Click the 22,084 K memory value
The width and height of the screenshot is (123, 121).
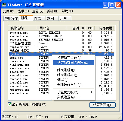tap(106, 86)
